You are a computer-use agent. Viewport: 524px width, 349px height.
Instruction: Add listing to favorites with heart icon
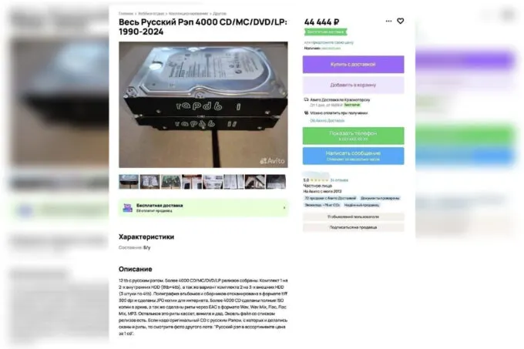point(400,21)
